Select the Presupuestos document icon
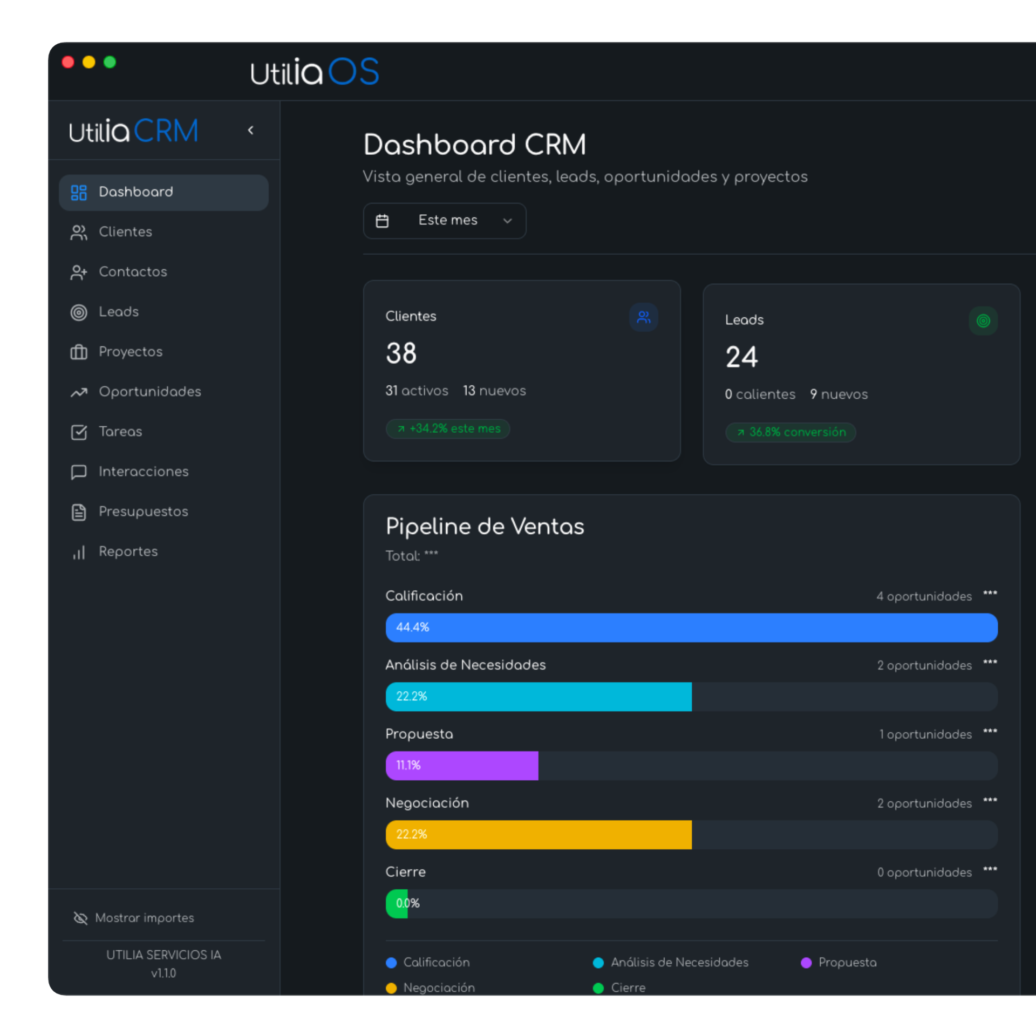1036x1036 pixels. tap(79, 512)
